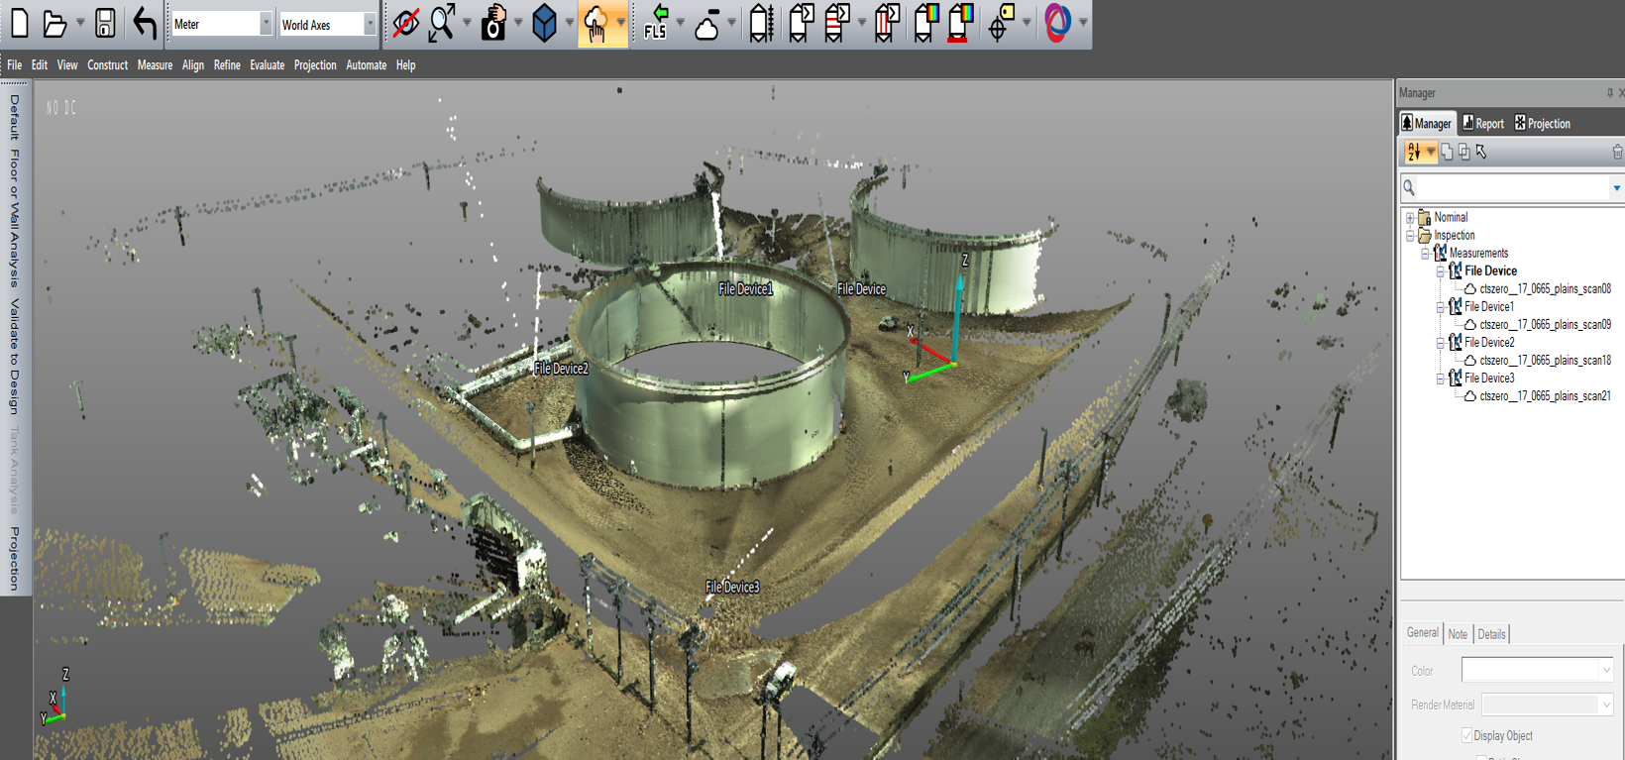
Task: Click the tank rainbow color map icon
Action: point(925,23)
